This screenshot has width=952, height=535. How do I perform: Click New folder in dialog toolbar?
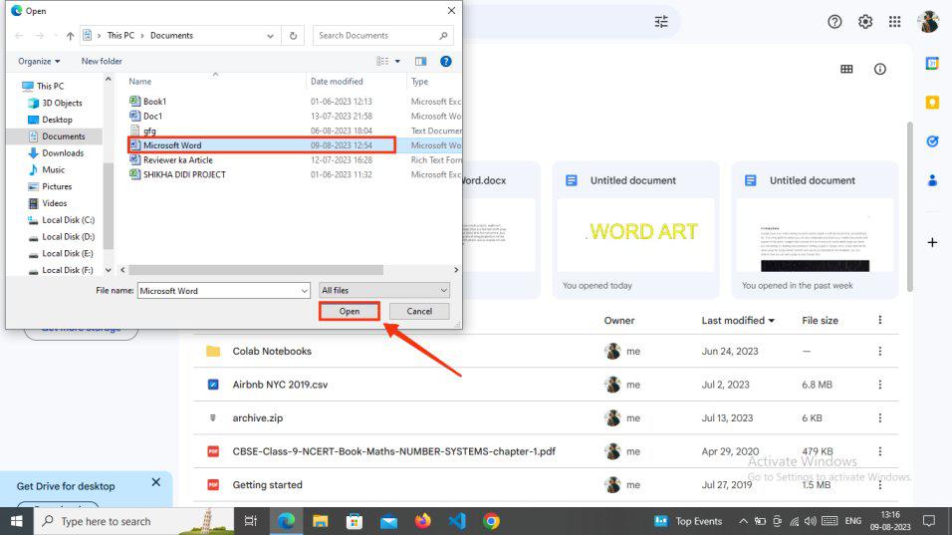(102, 61)
